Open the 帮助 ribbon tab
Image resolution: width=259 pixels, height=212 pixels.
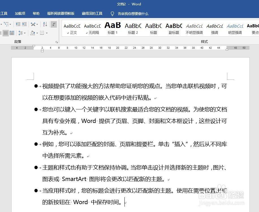point(36,14)
